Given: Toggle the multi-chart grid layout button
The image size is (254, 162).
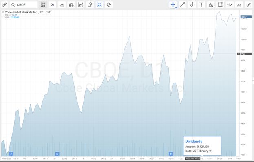Looking at the screenshot, I should point(43,5).
